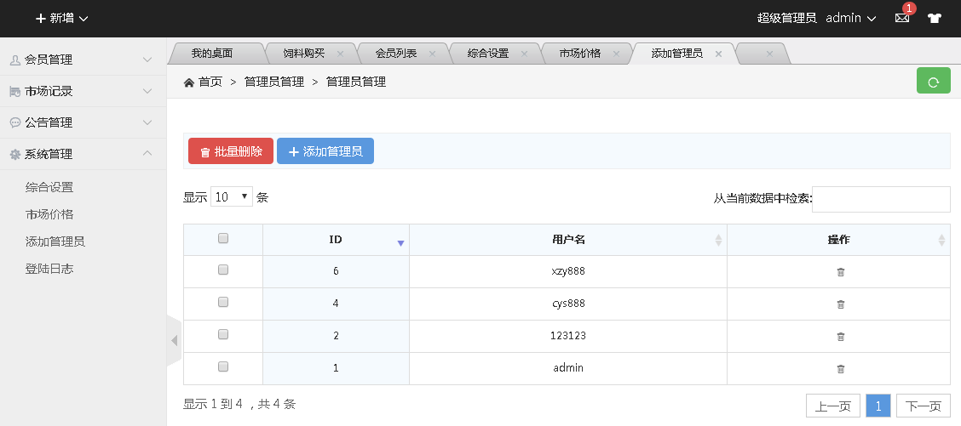Switch to the 会员列表 tab
This screenshot has height=426, width=961.
pos(396,54)
